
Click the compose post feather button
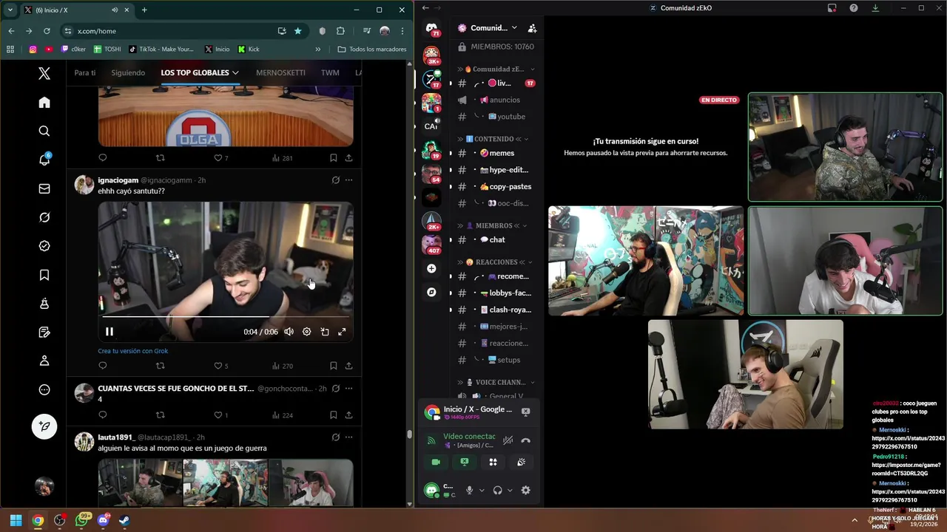click(x=44, y=426)
